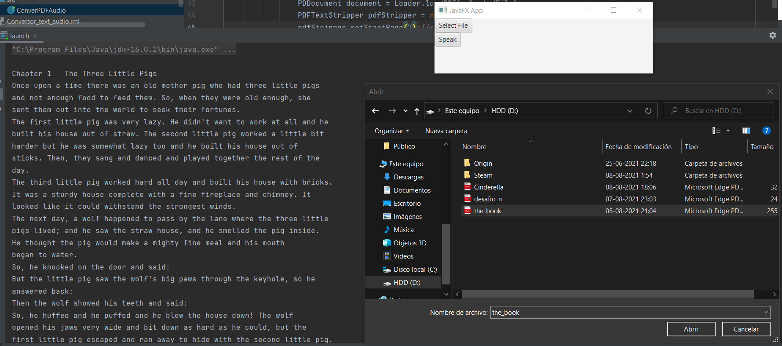Click the Abrir button
Image resolution: width=782 pixels, height=346 pixels.
[x=691, y=329]
